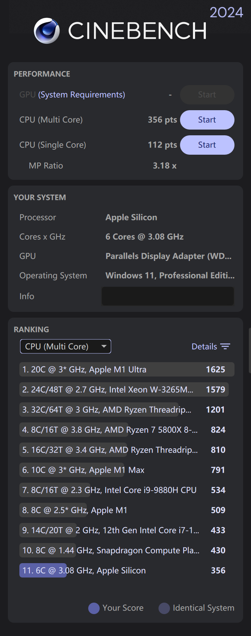Click the ranking dropdown arrow
The height and width of the screenshot is (636, 251).
click(104, 346)
